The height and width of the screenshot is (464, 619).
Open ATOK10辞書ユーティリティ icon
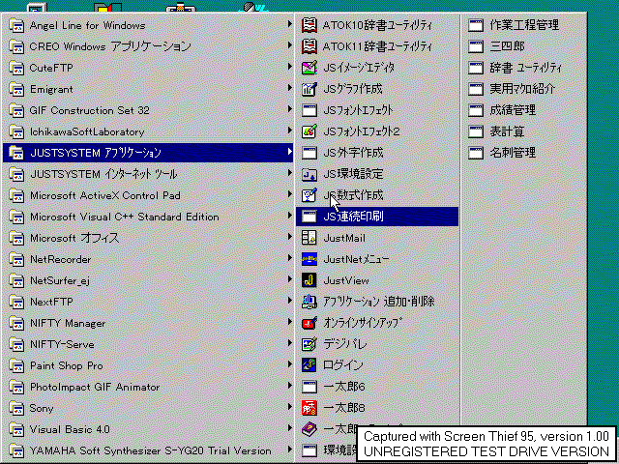click(x=309, y=25)
